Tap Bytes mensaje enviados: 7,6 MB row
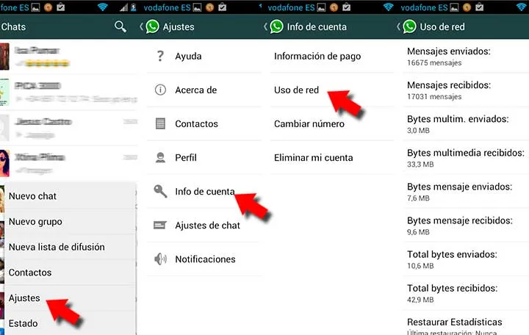 tap(466, 192)
